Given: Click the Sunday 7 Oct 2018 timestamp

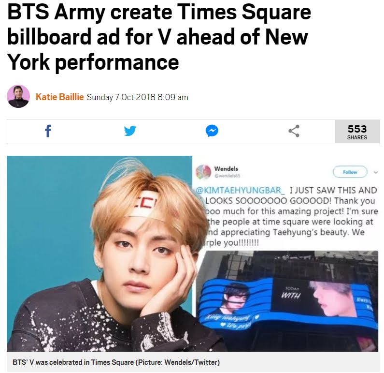Looking at the screenshot, I should (137, 97).
